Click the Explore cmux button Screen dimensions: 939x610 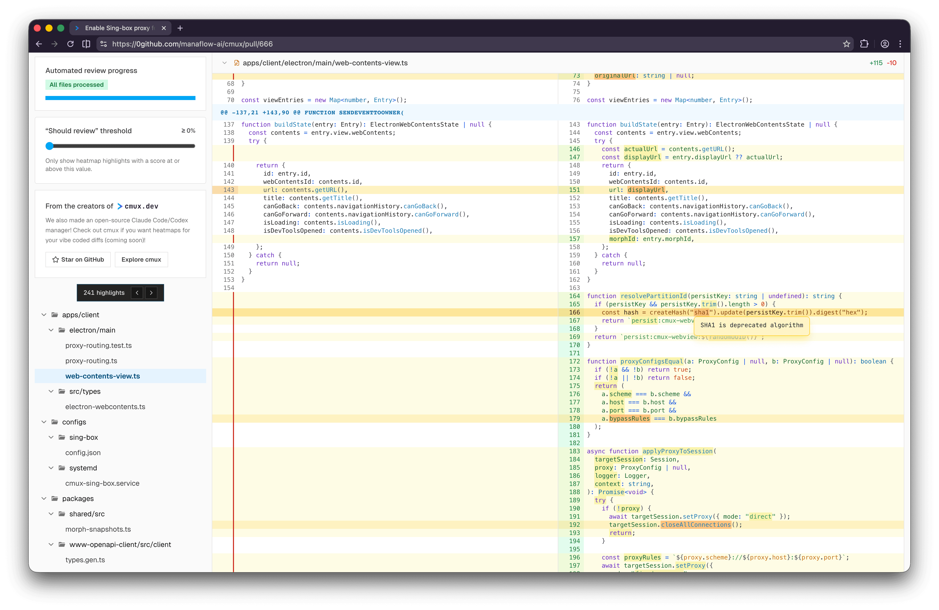(141, 259)
